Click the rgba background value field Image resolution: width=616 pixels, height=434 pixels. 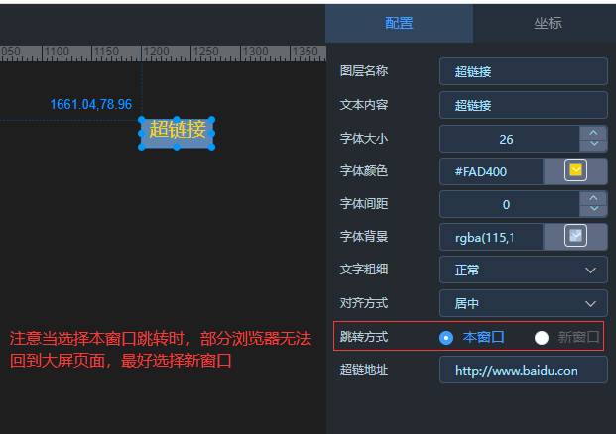tap(492, 237)
